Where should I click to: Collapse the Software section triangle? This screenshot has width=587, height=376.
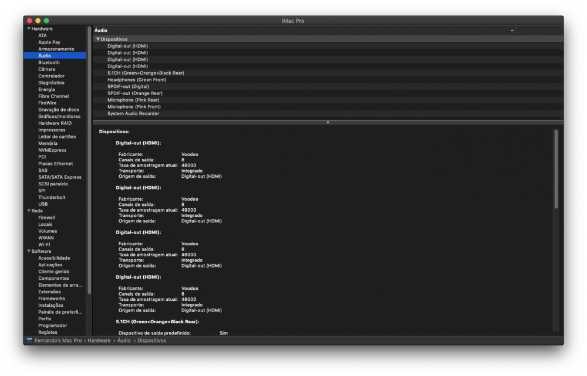point(29,251)
